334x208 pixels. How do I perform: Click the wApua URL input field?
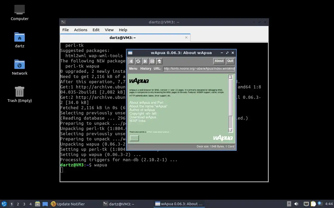199,69
